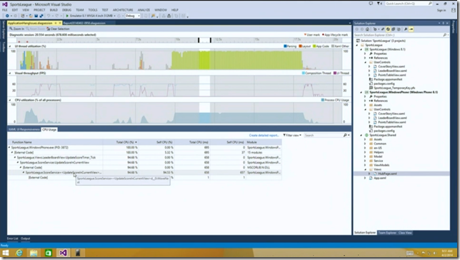Switch to Report20140402-0950.diagsession tab
Screen dimensions: 460x260
84,23
